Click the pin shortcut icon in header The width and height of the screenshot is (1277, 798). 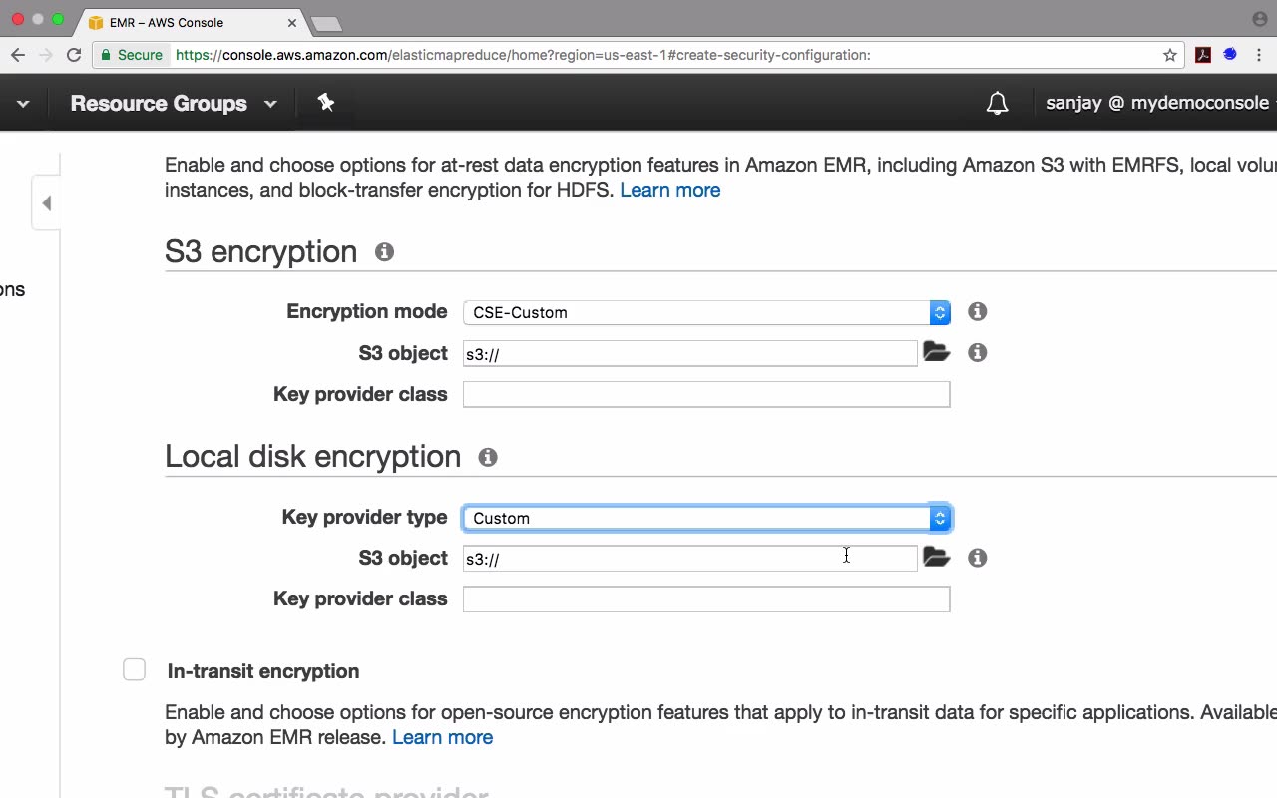[325, 103]
